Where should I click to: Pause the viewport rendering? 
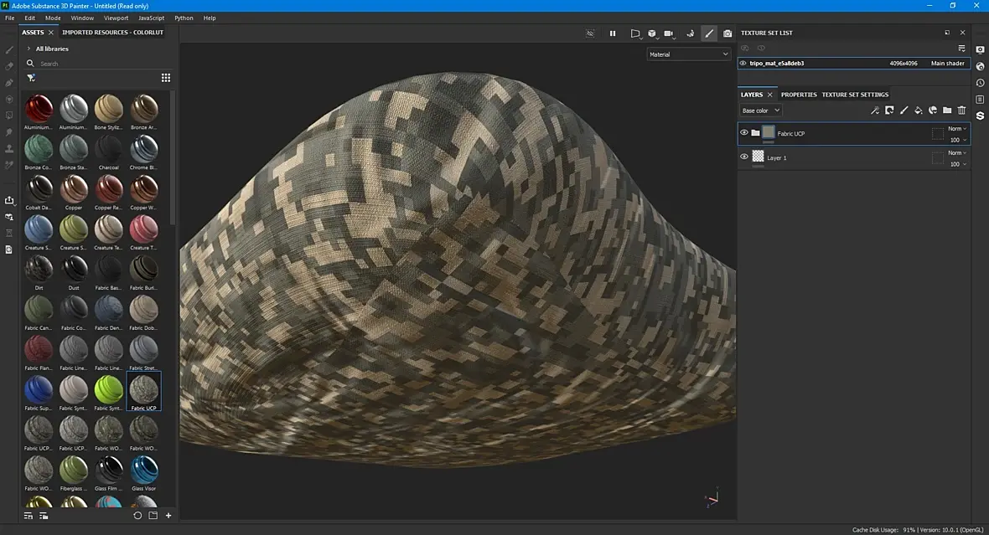pos(613,33)
